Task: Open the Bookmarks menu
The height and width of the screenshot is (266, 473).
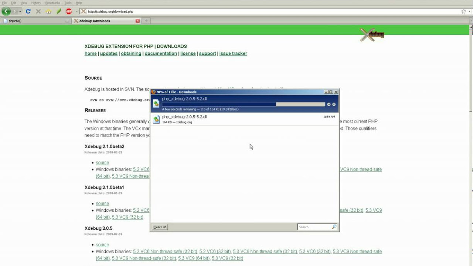Action: click(52, 3)
